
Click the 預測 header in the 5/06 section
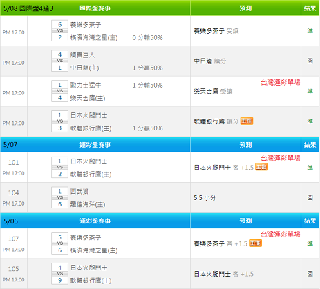pos(245,221)
